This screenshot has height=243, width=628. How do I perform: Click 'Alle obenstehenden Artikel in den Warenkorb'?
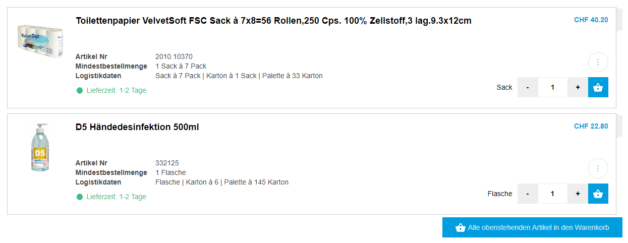point(532,227)
